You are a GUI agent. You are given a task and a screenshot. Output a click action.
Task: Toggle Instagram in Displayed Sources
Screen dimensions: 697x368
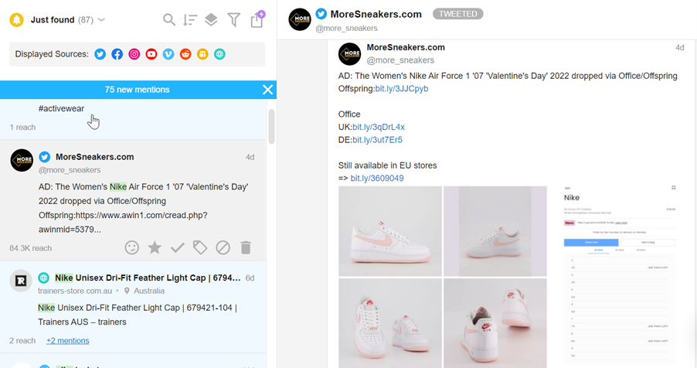click(134, 54)
